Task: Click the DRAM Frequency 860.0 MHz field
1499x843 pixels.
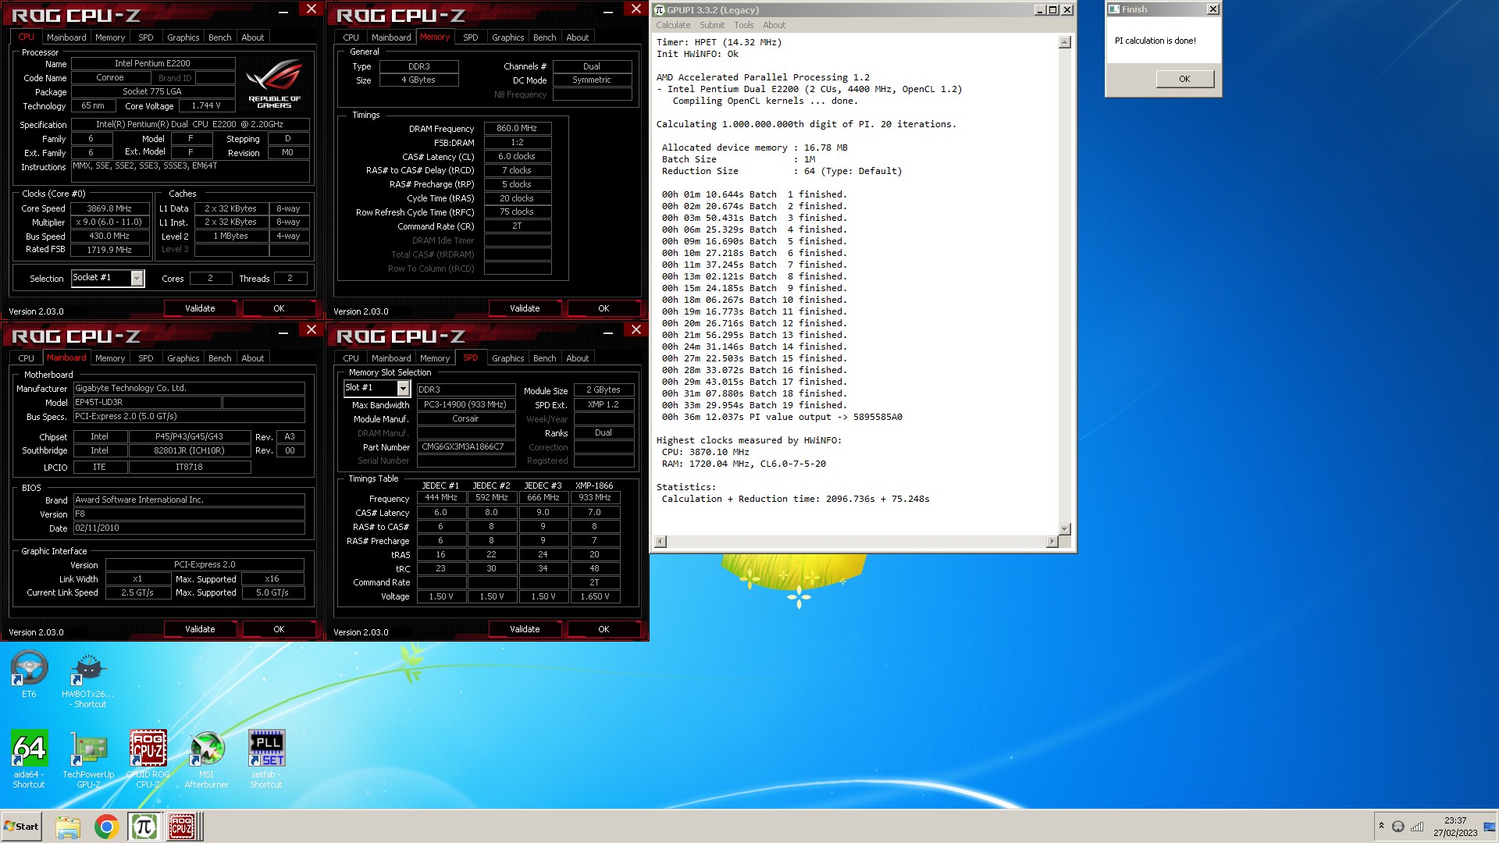Action: tap(517, 128)
